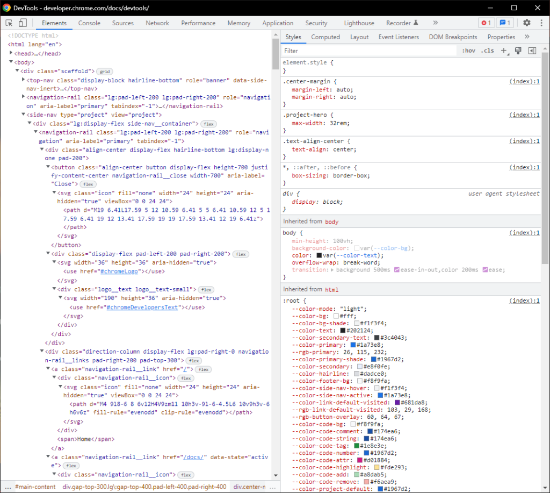Follow the #chromeDevelopersText href link
The height and width of the screenshot is (493, 550).
pos(142,307)
